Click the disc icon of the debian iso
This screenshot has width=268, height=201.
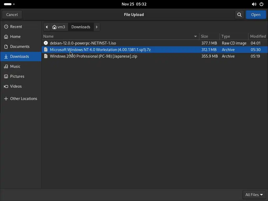coord(46,43)
